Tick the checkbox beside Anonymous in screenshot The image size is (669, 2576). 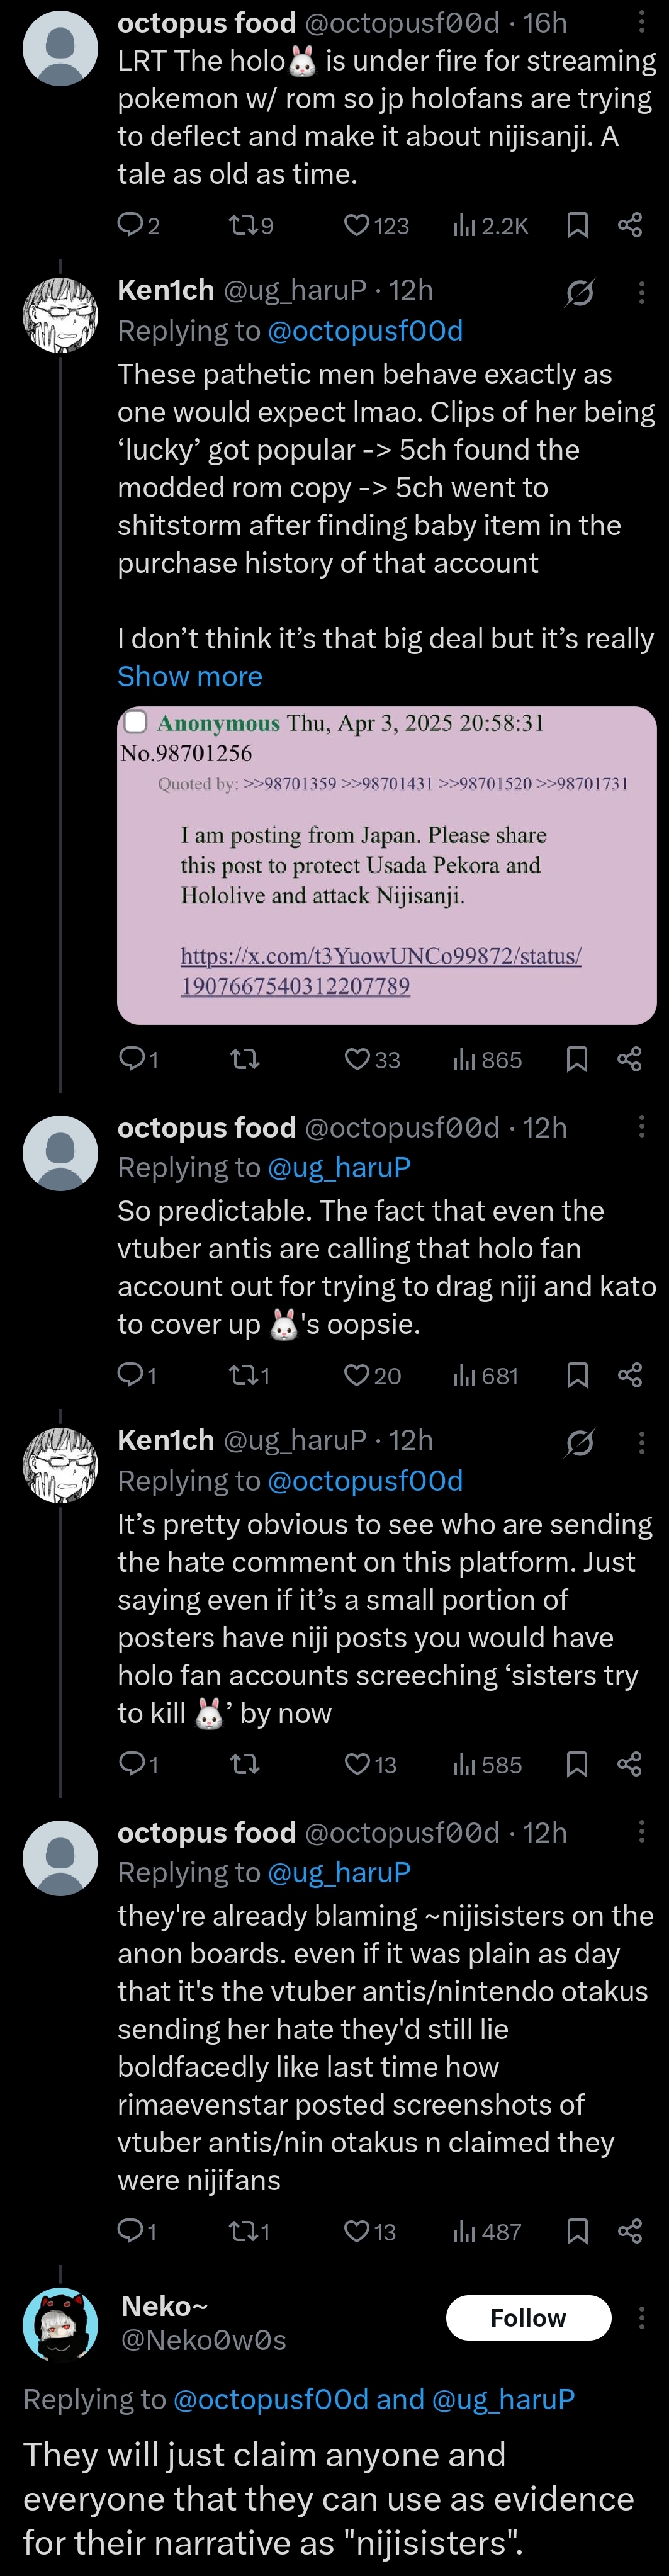(135, 722)
